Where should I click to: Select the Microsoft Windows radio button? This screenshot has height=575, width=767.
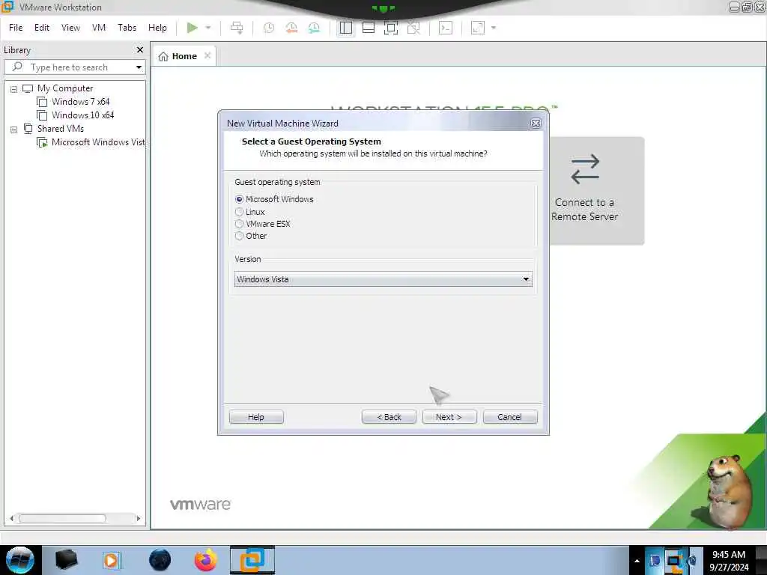239,199
